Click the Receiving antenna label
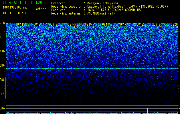The height and width of the screenshot is (114, 180). (66, 13)
